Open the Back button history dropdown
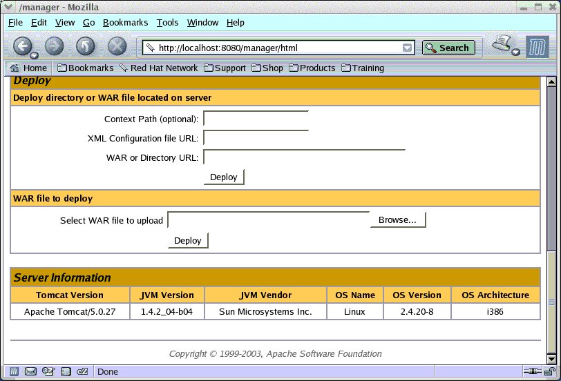Image resolution: width=561 pixels, height=381 pixels. click(35, 55)
